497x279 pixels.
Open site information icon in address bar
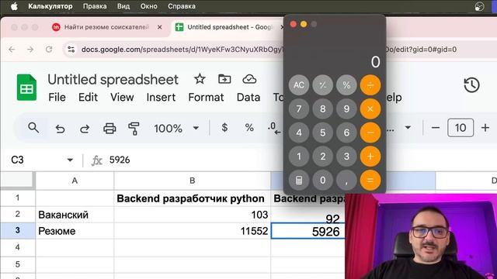pyautogui.click(x=71, y=50)
